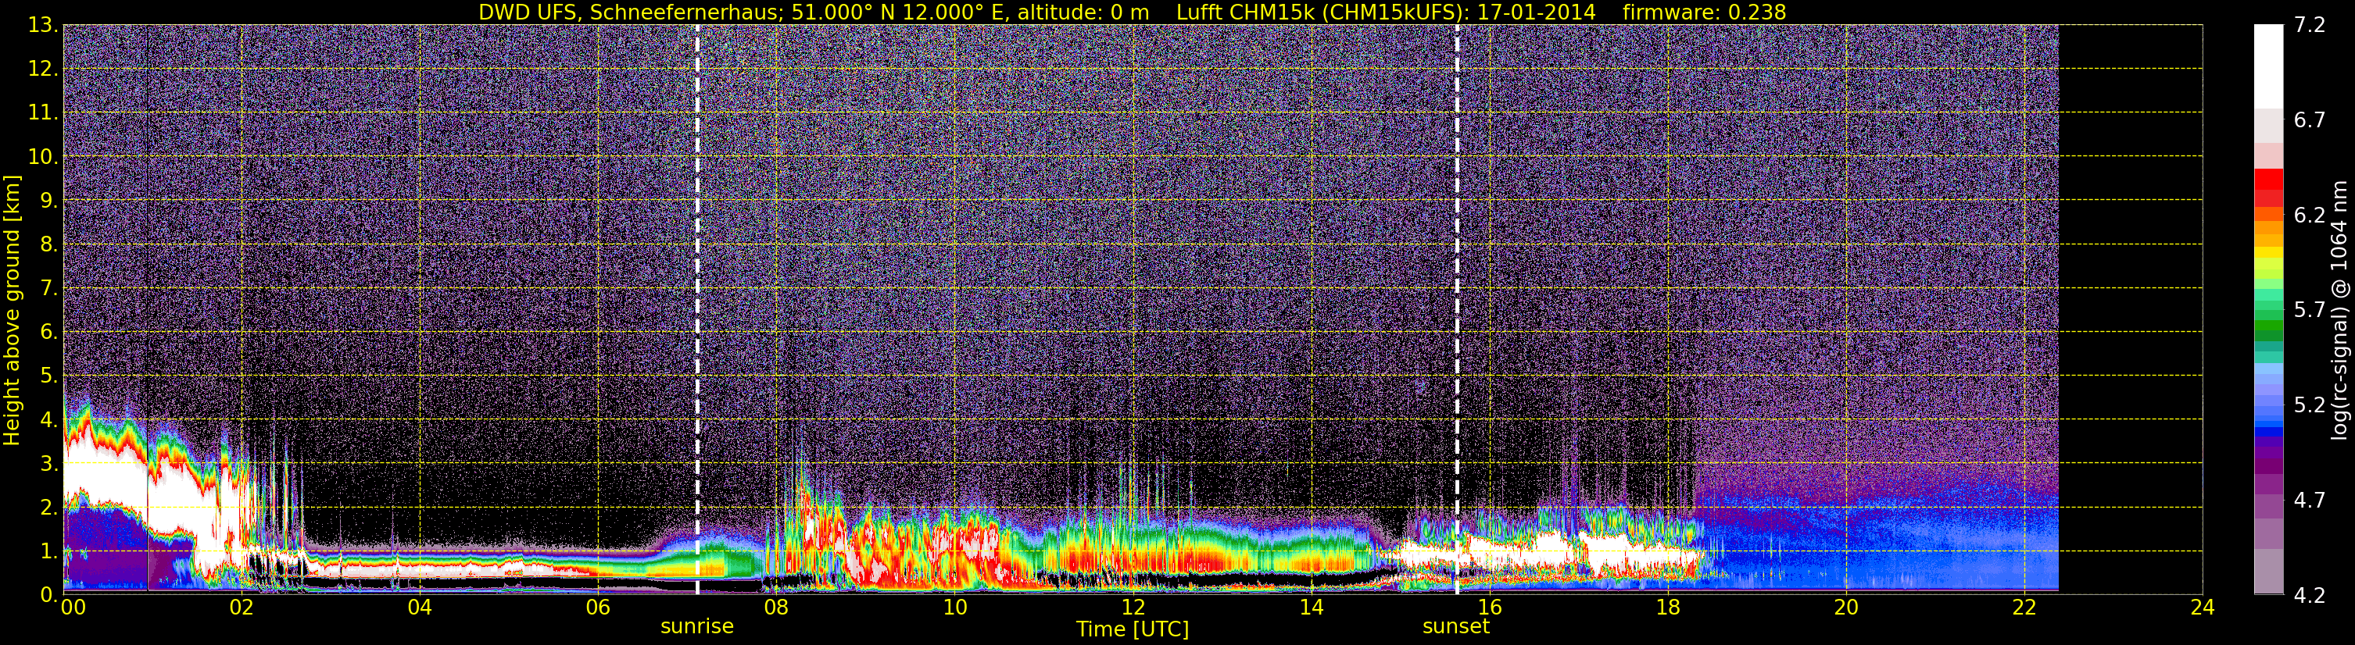Viewport: 2355px width, 645px height.
Task: Click the black no-data region after 22 UTC
Action: click(x=2130, y=308)
